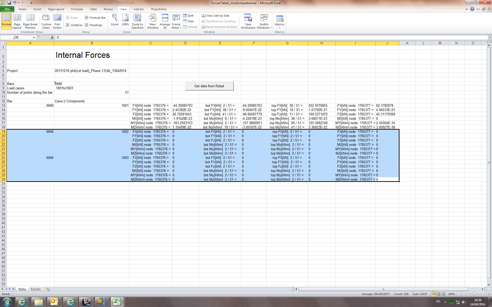Switch to Results sheet tab
The height and width of the screenshot is (307, 492).
pyautogui.click(x=36, y=289)
